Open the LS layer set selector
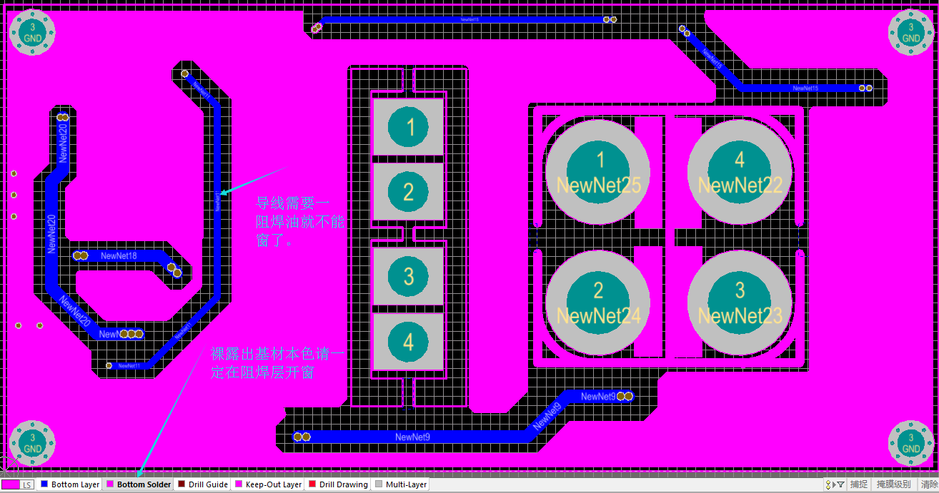This screenshot has height=493, width=939. click(18, 484)
